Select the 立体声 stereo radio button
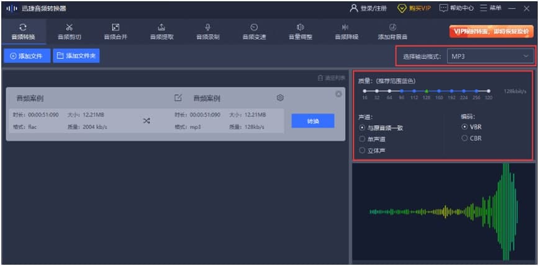Viewport: 539px width, 266px height. [361, 150]
